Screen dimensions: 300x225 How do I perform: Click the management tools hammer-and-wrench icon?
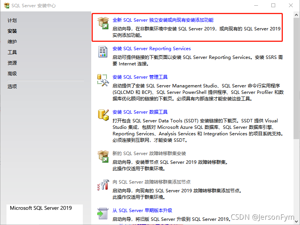[103, 80]
